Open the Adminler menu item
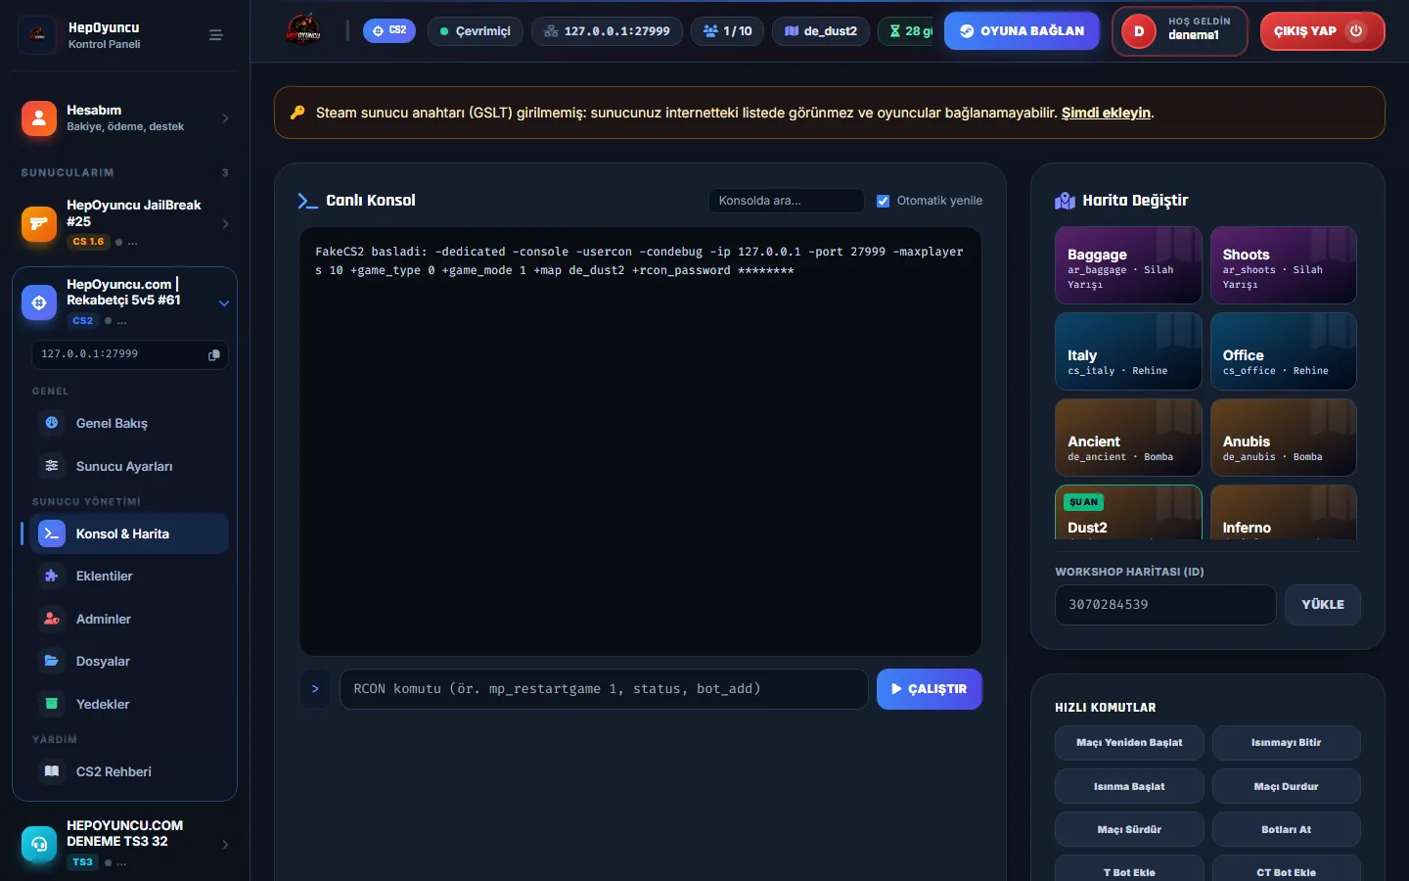The height and width of the screenshot is (881, 1409). click(x=129, y=619)
